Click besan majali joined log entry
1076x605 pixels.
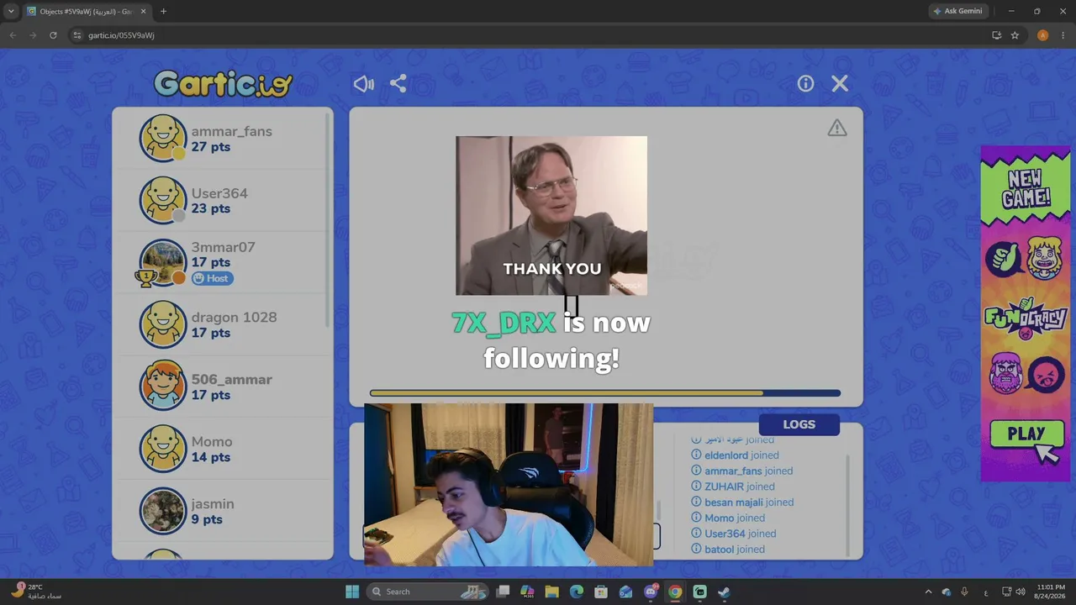[x=742, y=502]
